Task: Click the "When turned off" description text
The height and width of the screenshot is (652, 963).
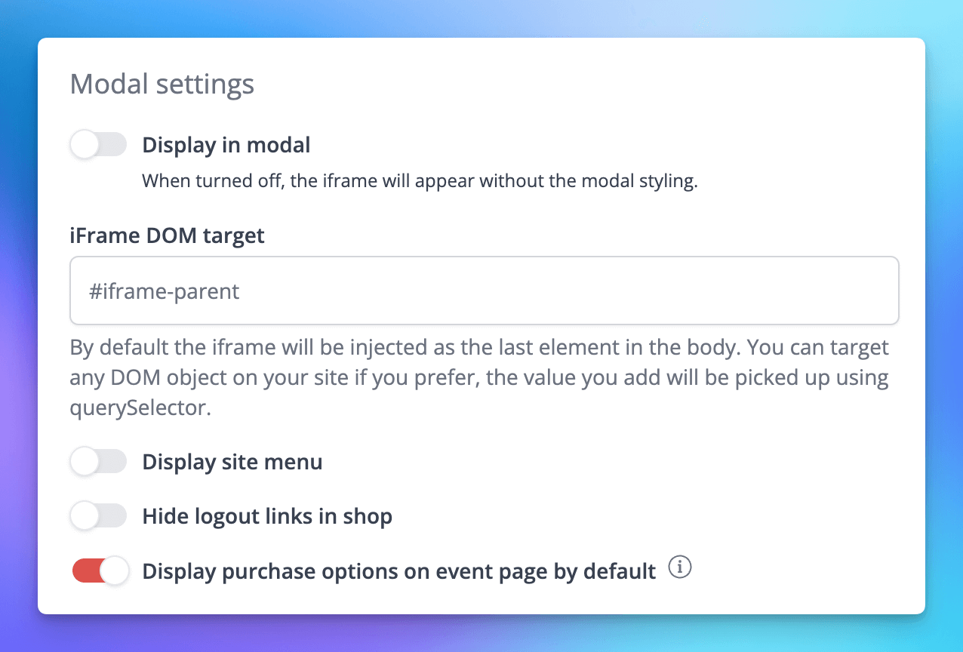Action: tap(420, 182)
